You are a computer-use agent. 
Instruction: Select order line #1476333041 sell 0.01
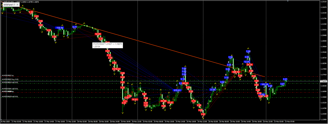coord(10,89)
